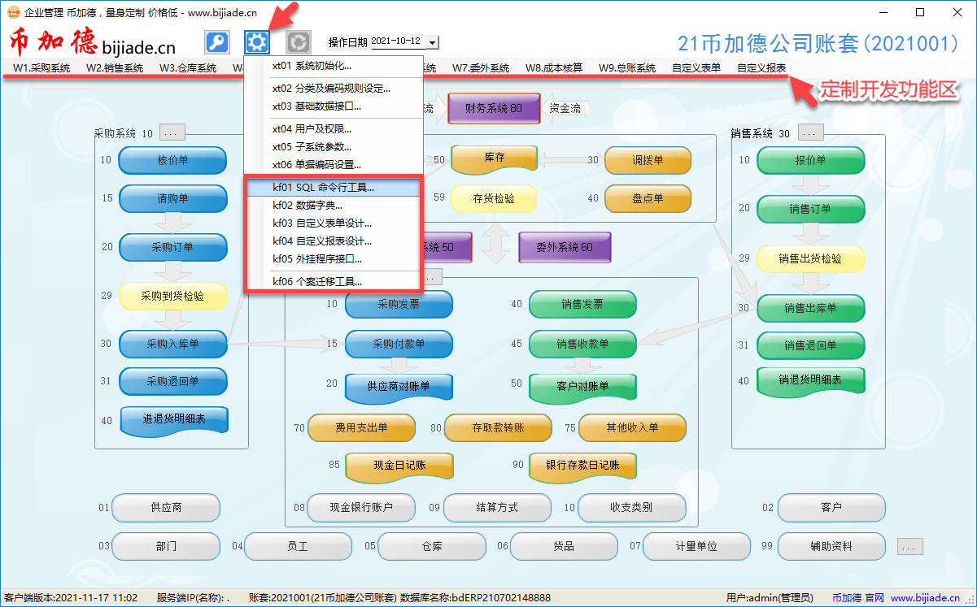Expand sales system ellipsis button
Image resolution: width=977 pixels, height=607 pixels.
pyautogui.click(x=810, y=133)
